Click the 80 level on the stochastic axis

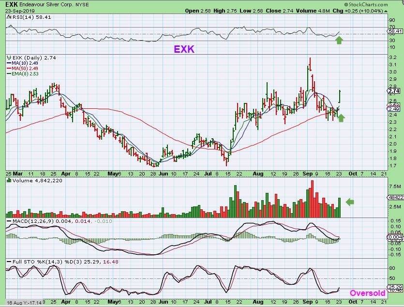[x=392, y=268]
